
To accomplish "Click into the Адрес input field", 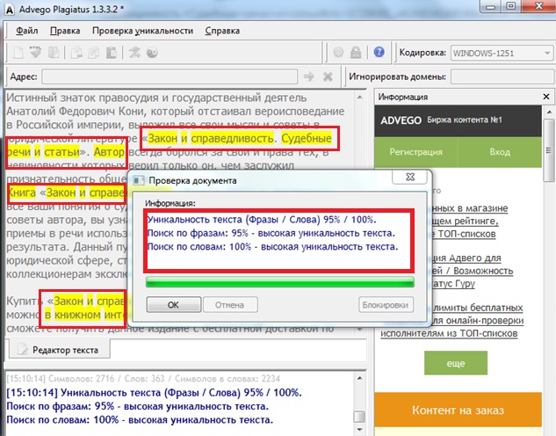I will [170, 76].
